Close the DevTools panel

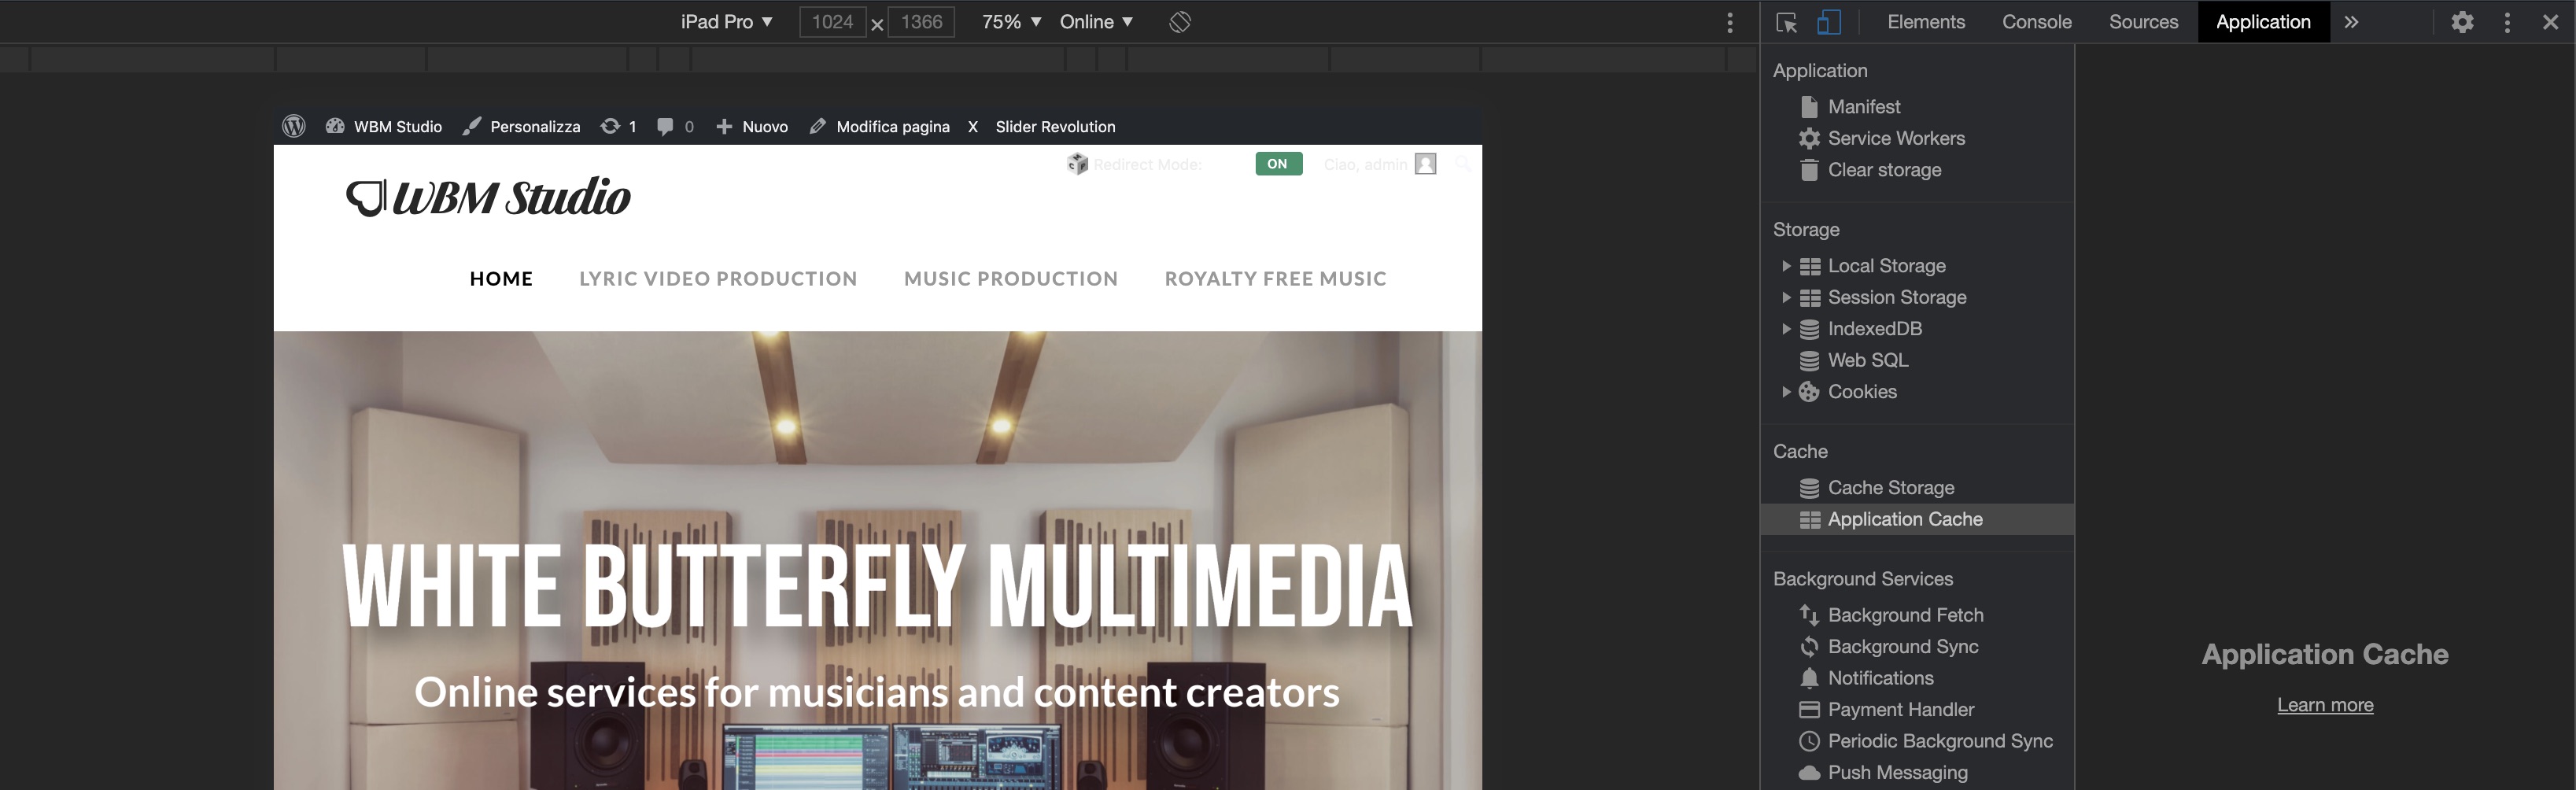pos(2550,22)
